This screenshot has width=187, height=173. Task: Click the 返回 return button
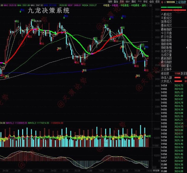157,1
